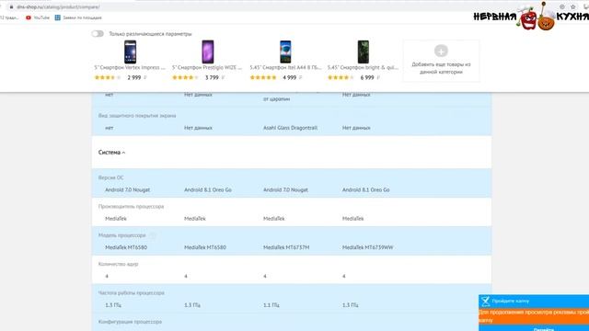The width and height of the screenshot is (589, 331).
Task: Select price 4 999 of the Itel phone
Action: click(x=290, y=77)
